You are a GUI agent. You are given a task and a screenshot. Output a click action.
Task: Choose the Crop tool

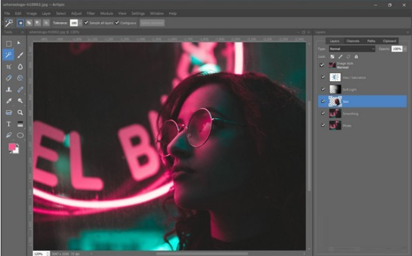pos(9,66)
